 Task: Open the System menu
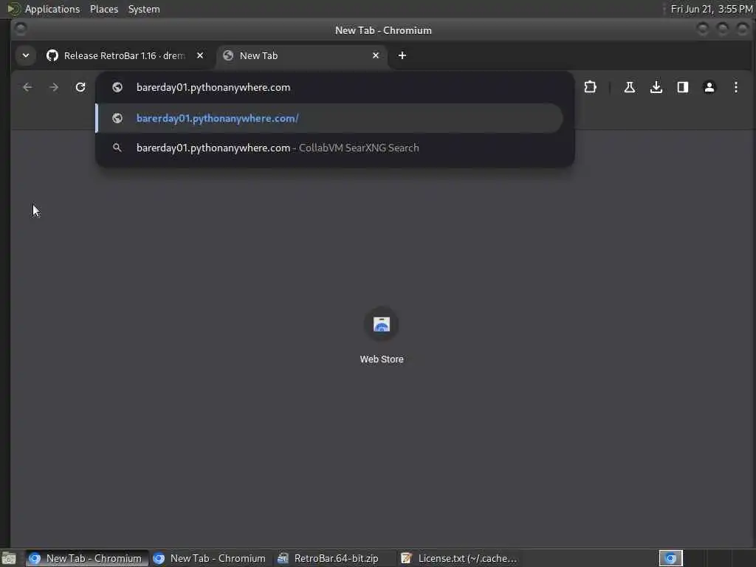pos(144,9)
